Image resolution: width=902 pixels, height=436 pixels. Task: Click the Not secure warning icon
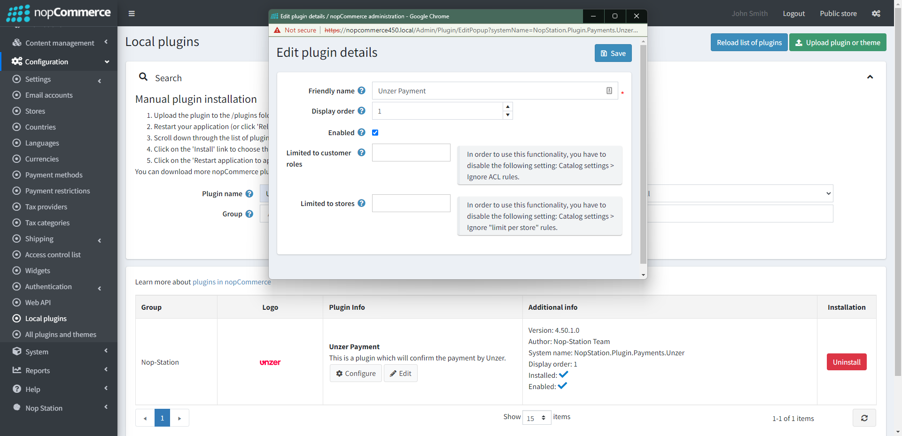[x=277, y=30]
